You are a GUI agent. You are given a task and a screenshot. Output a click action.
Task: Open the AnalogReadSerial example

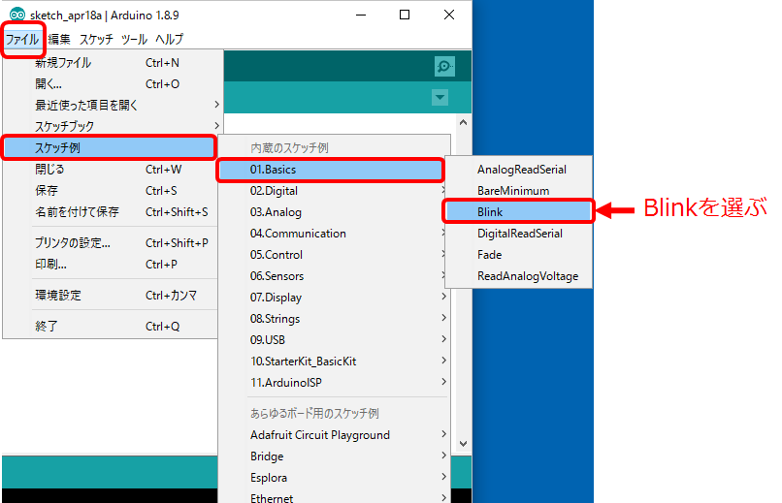(x=519, y=170)
